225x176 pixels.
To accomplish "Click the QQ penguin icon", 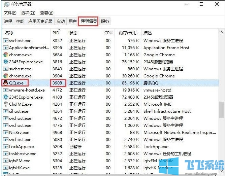I will [5, 83].
